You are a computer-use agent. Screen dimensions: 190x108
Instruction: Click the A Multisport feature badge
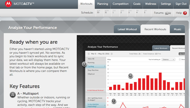[13, 95]
